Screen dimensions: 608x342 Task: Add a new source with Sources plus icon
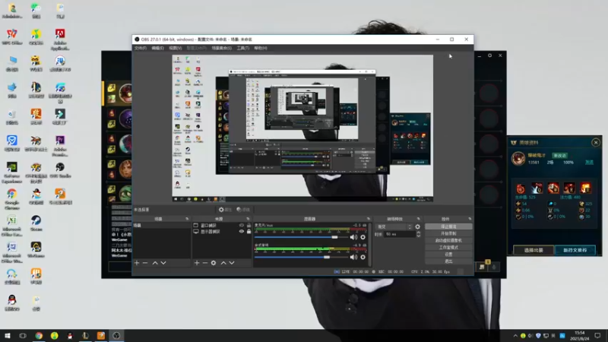[x=197, y=263]
